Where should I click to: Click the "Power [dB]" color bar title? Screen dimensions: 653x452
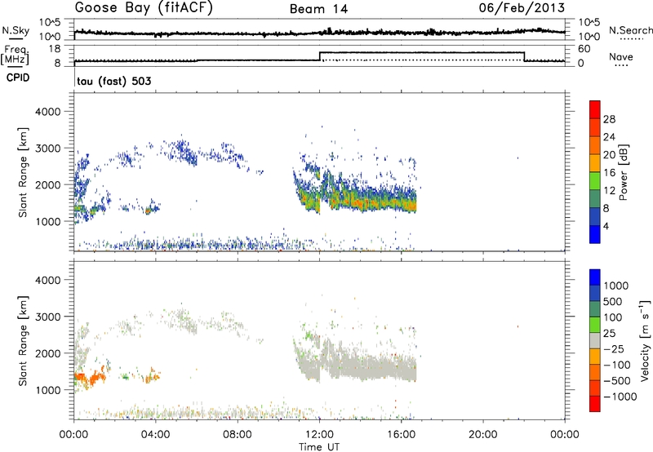(x=624, y=172)
